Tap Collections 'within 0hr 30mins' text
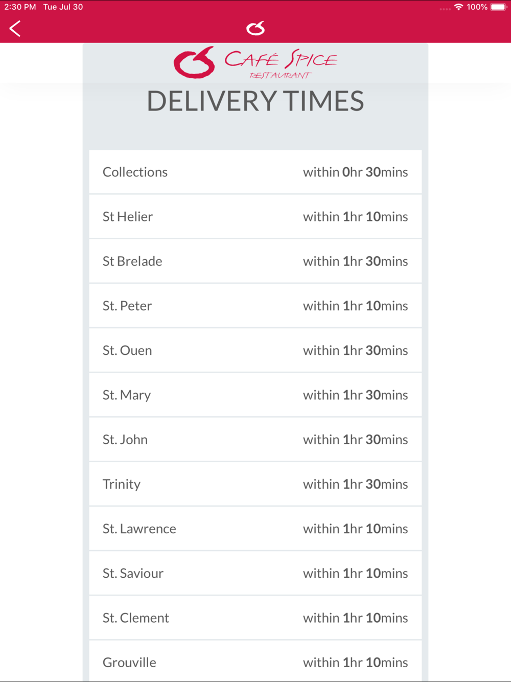 click(355, 172)
